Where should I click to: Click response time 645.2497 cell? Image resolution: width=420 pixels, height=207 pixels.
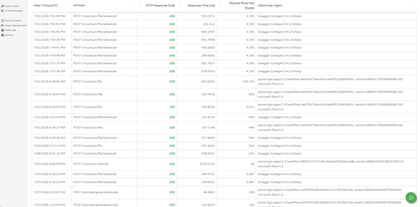pyautogui.click(x=208, y=32)
